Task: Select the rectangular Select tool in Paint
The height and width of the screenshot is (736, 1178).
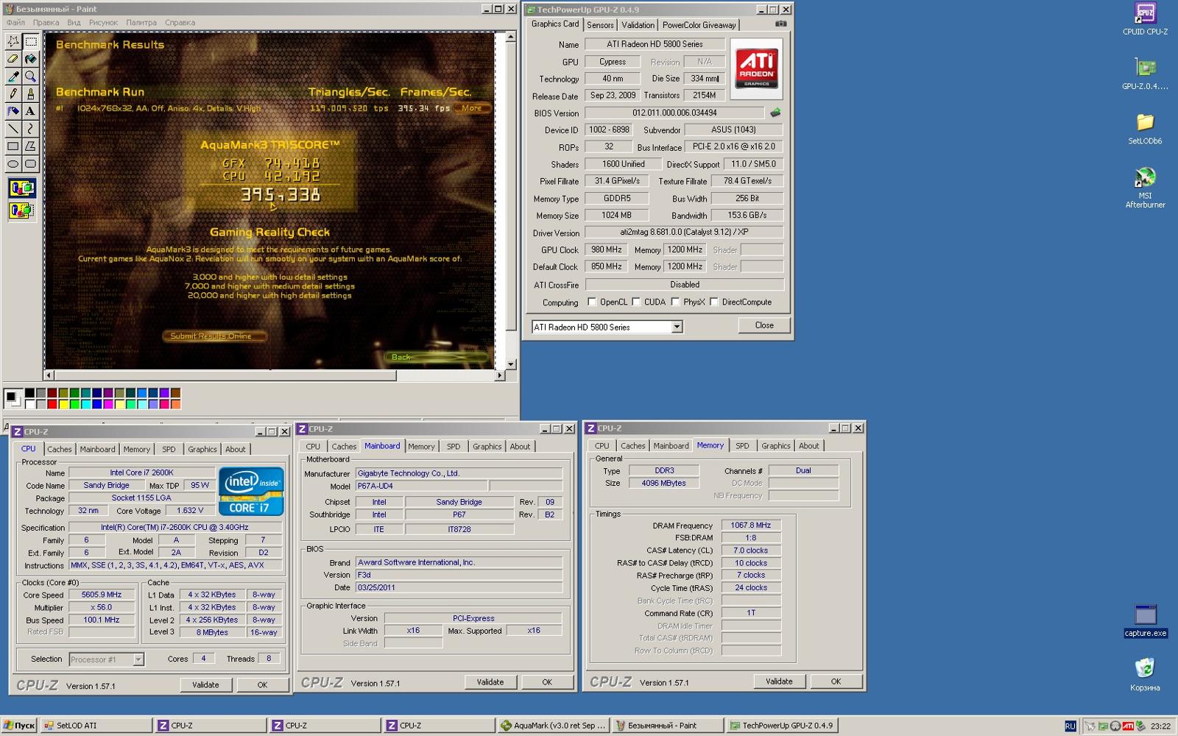Action: point(30,41)
